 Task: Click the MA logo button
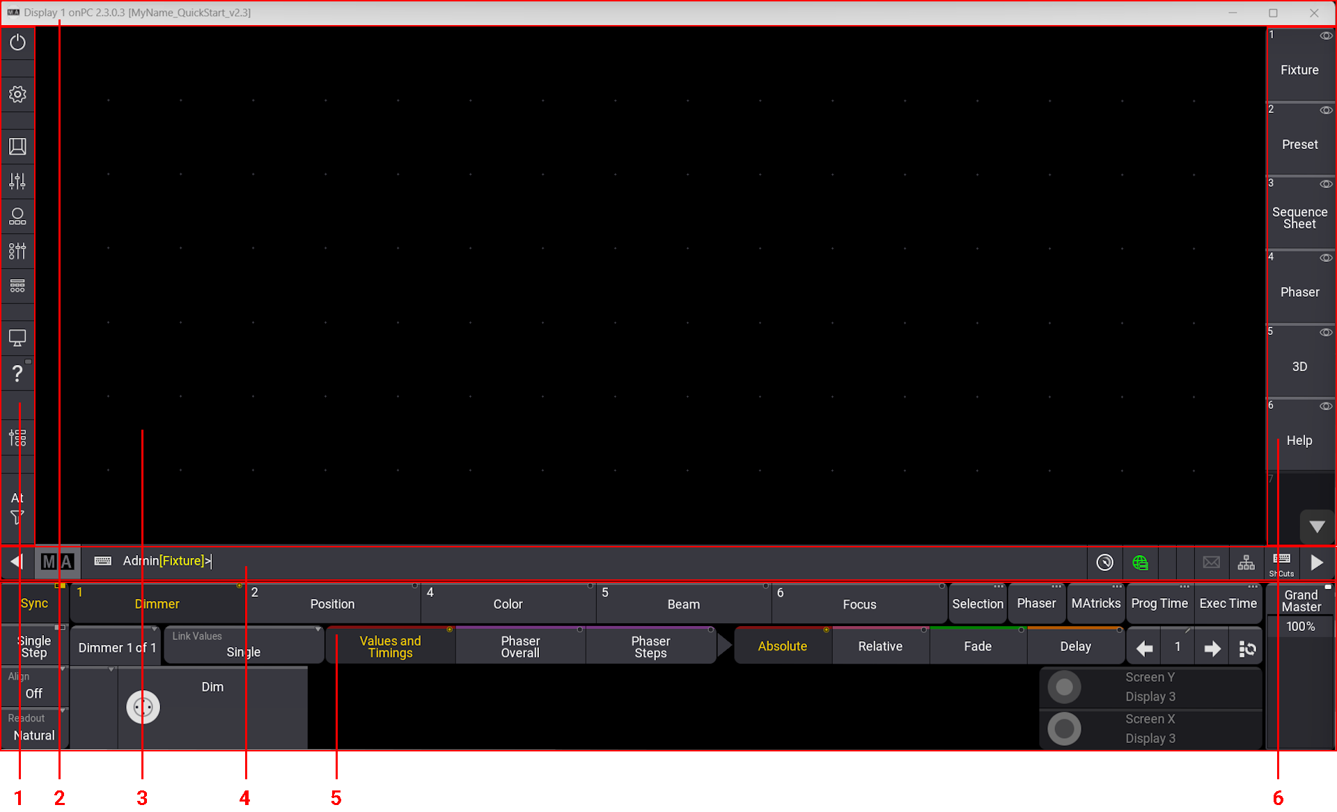[57, 562]
